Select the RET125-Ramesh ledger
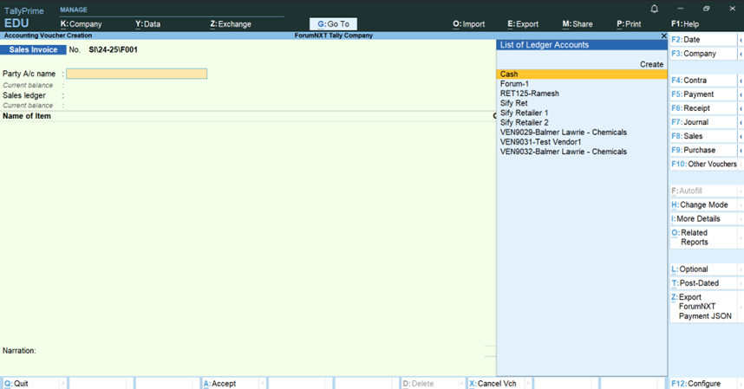 pos(582,94)
